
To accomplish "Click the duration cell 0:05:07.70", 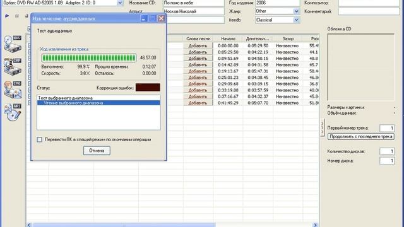I will 258,103.
